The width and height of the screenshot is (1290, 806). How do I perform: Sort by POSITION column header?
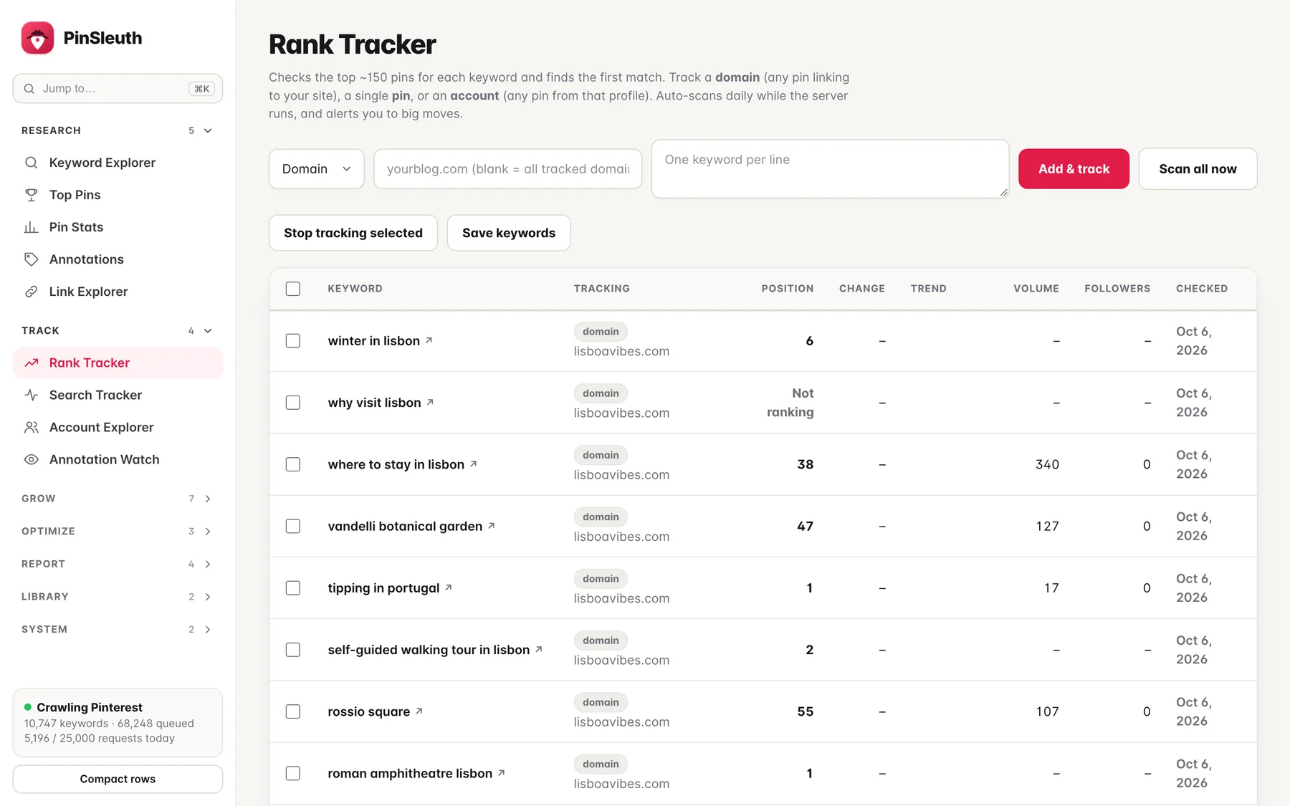point(787,289)
